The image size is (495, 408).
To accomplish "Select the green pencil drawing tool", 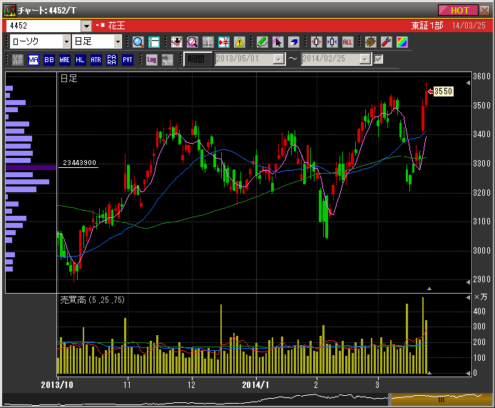I will point(262,42).
